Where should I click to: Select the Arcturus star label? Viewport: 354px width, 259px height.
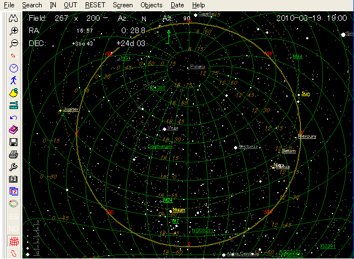click(248, 147)
